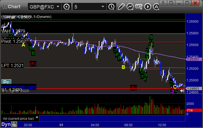Click the VAH: 1.2579 label

(x=13, y=31)
